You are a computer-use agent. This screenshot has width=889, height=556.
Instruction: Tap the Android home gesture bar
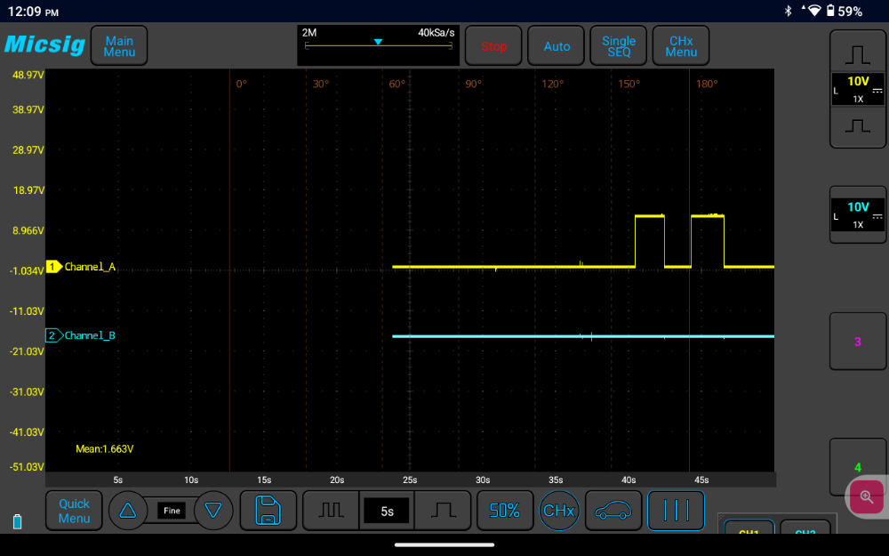point(444,544)
